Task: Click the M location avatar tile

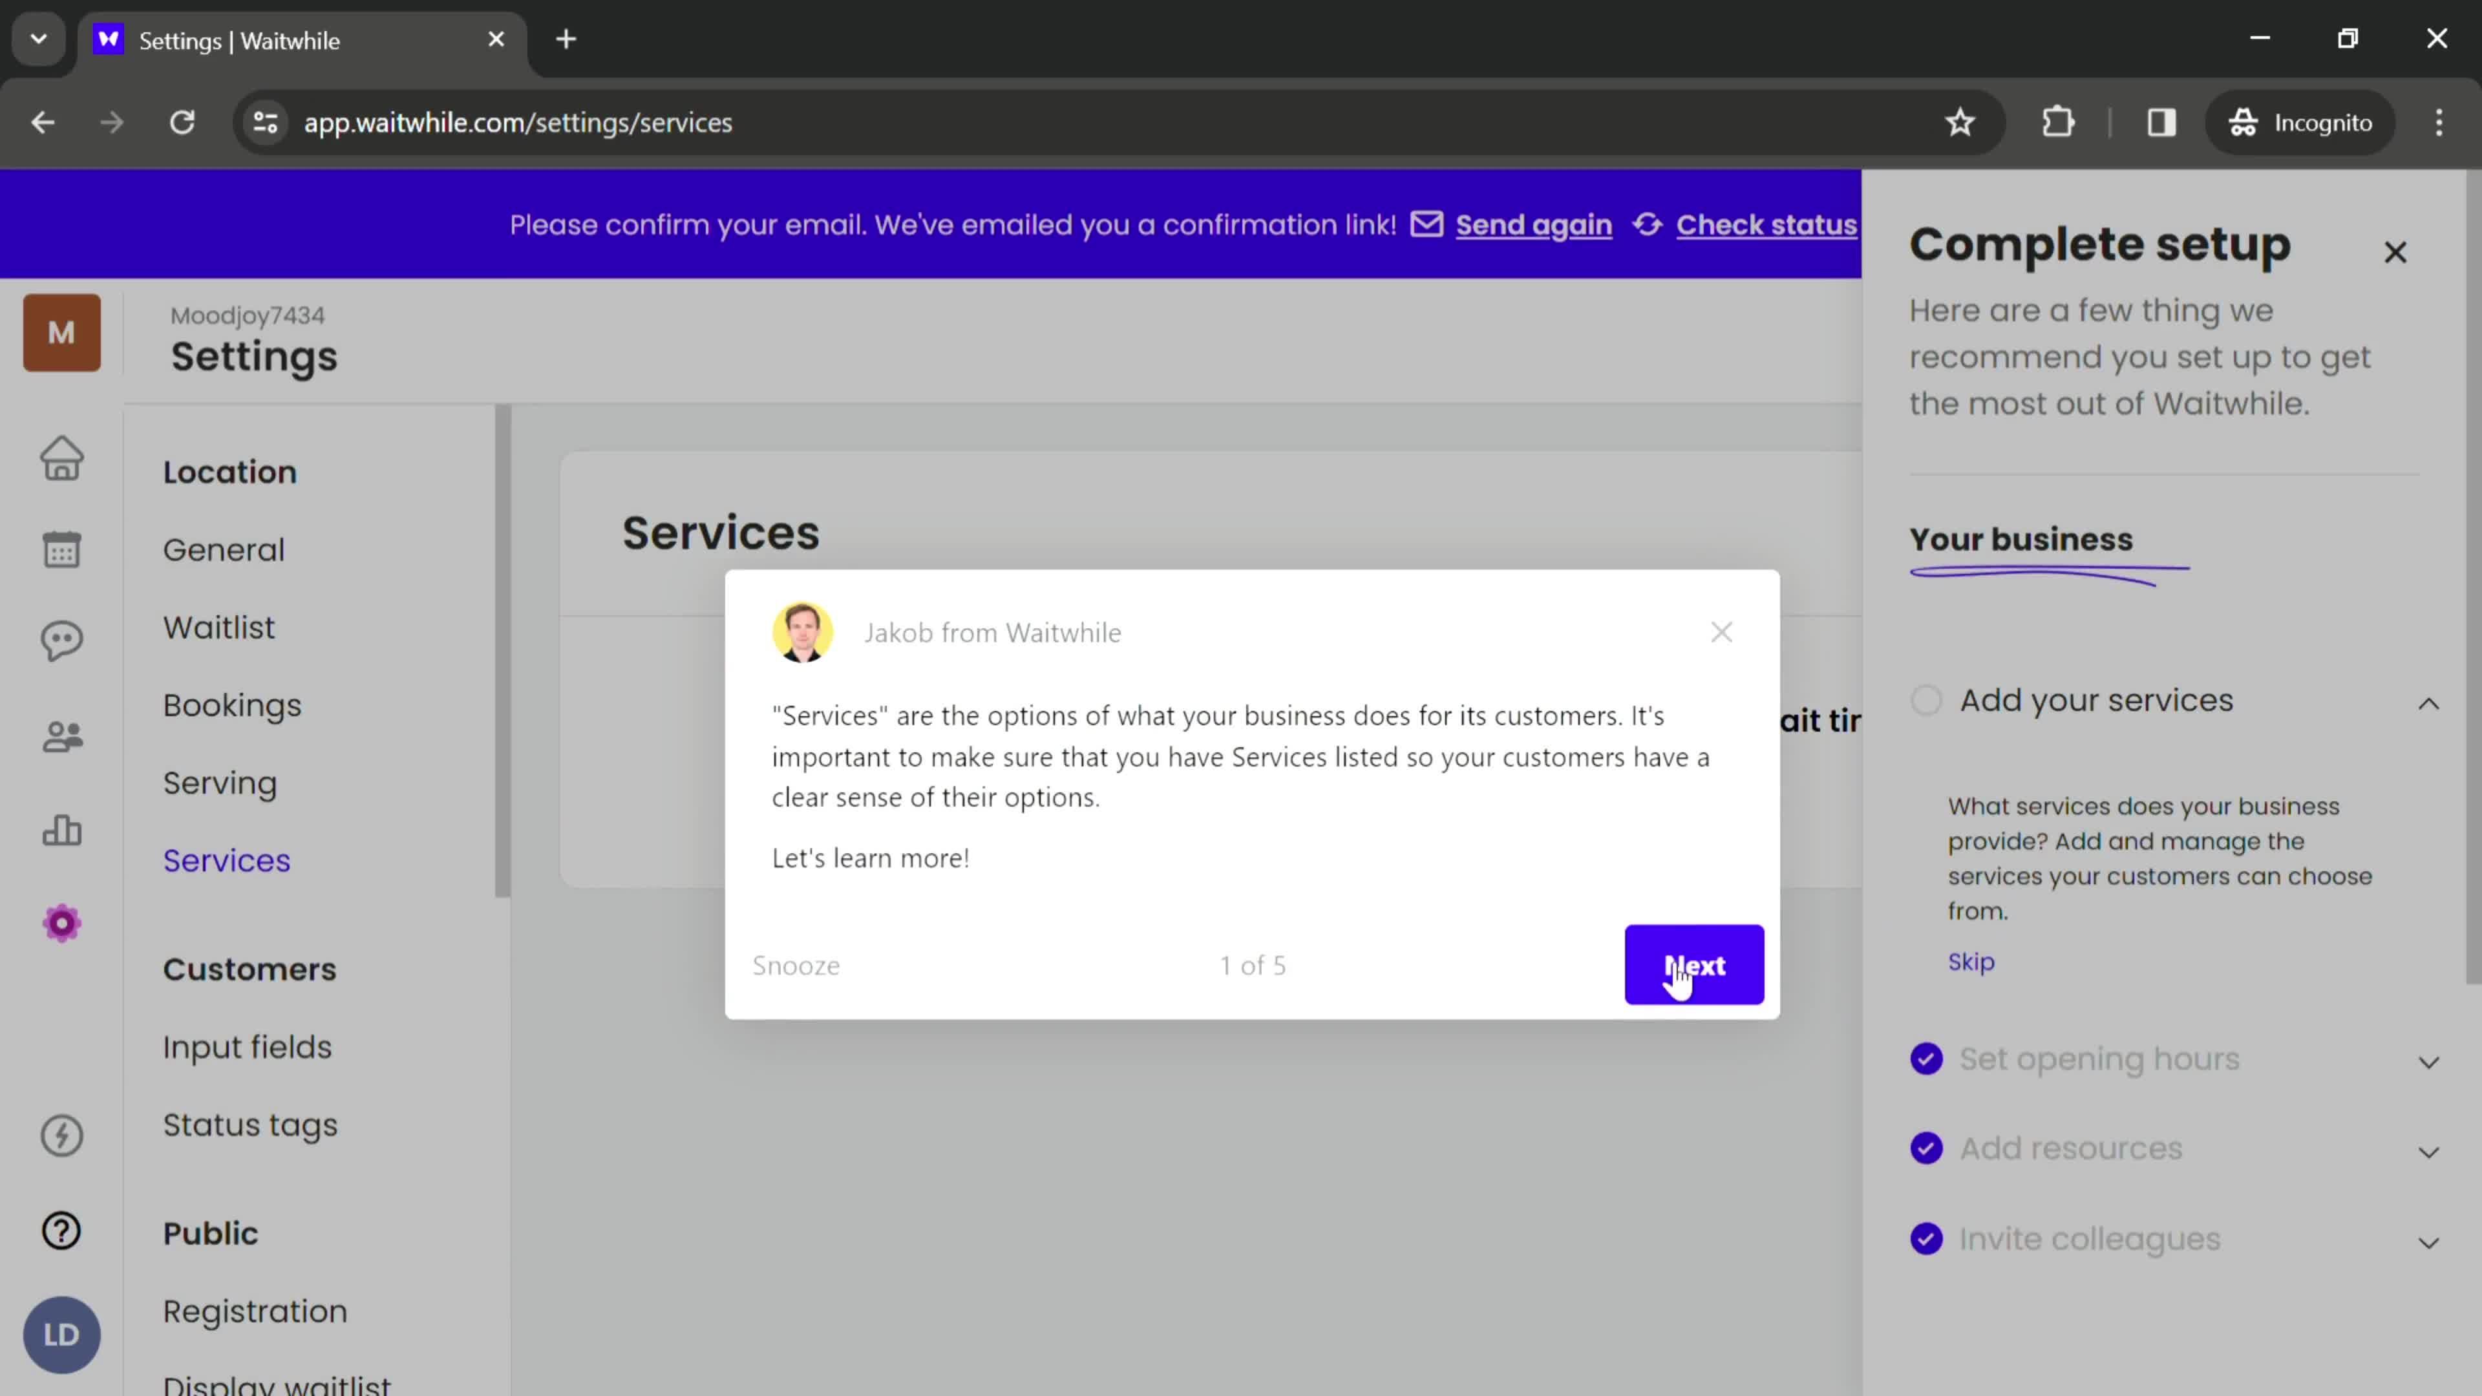Action: click(61, 332)
